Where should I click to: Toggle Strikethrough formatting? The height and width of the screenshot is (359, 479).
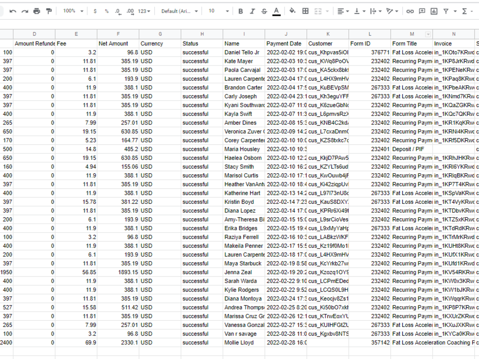click(264, 11)
